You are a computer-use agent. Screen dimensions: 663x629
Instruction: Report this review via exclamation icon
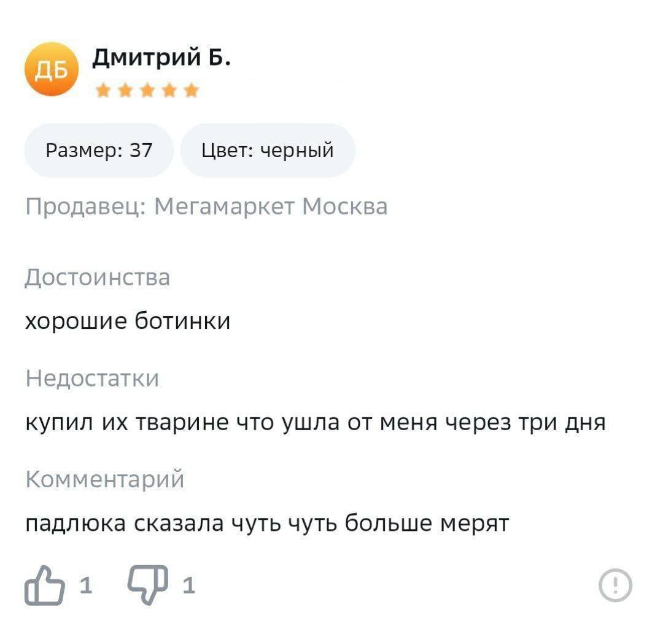pyautogui.click(x=615, y=585)
